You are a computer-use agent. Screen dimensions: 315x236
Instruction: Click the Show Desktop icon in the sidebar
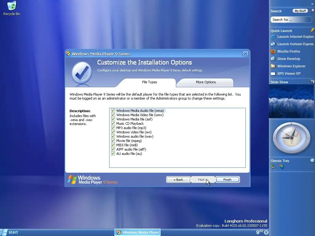pyautogui.click(x=273, y=59)
